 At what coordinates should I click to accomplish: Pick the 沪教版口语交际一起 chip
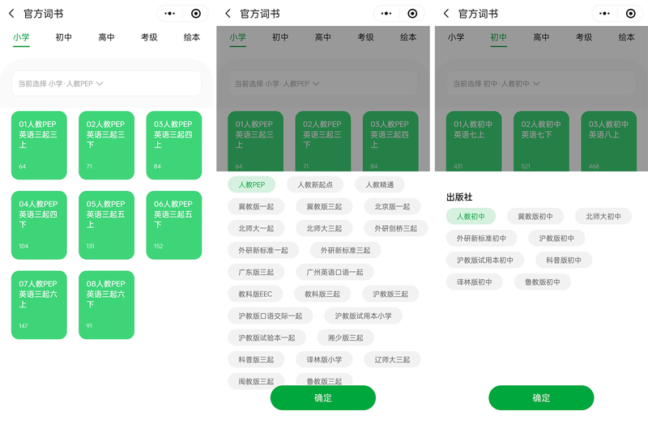coord(271,316)
